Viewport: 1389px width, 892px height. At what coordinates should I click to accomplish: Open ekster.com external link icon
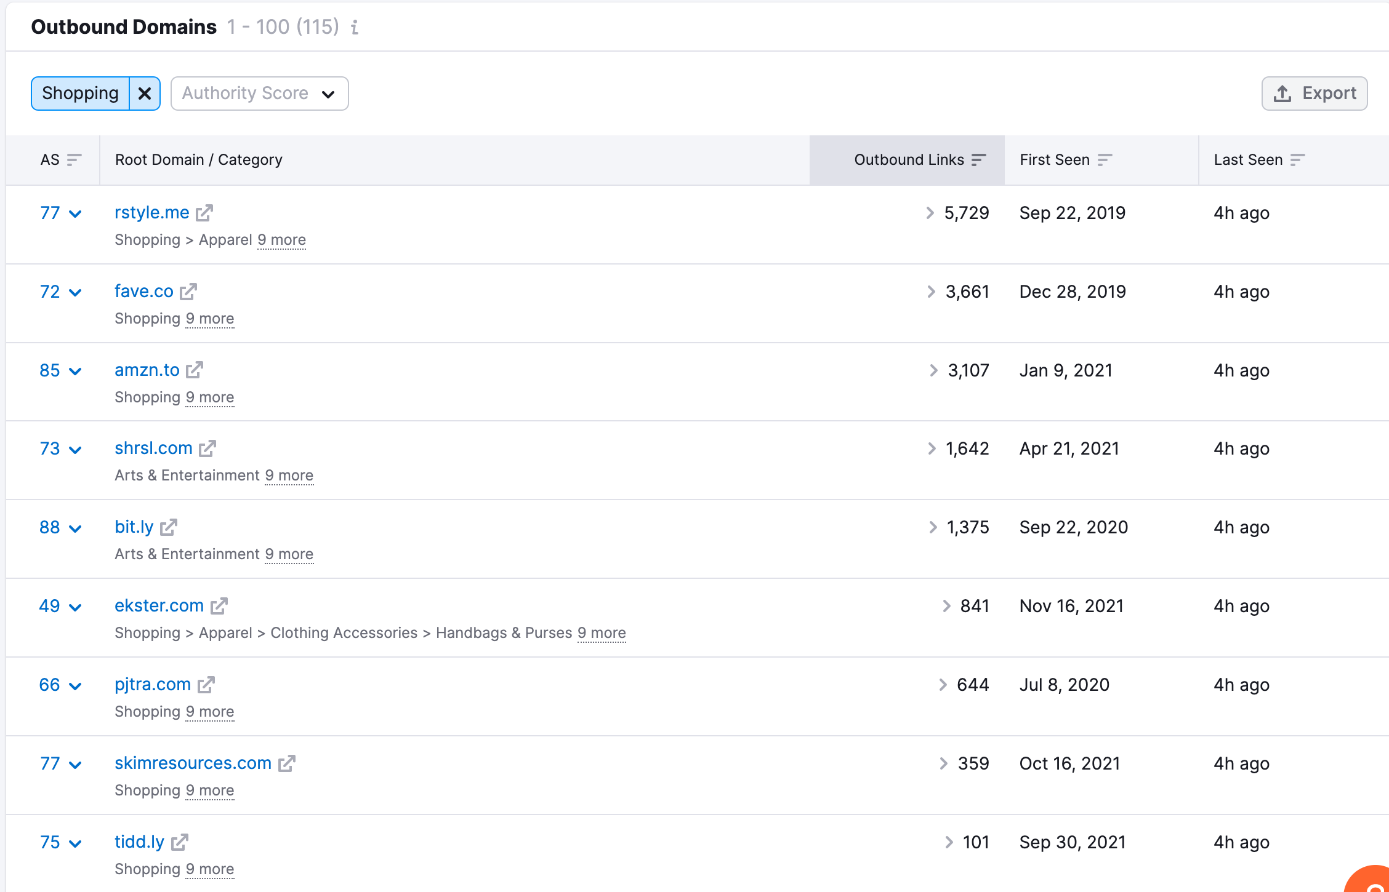pos(219,606)
